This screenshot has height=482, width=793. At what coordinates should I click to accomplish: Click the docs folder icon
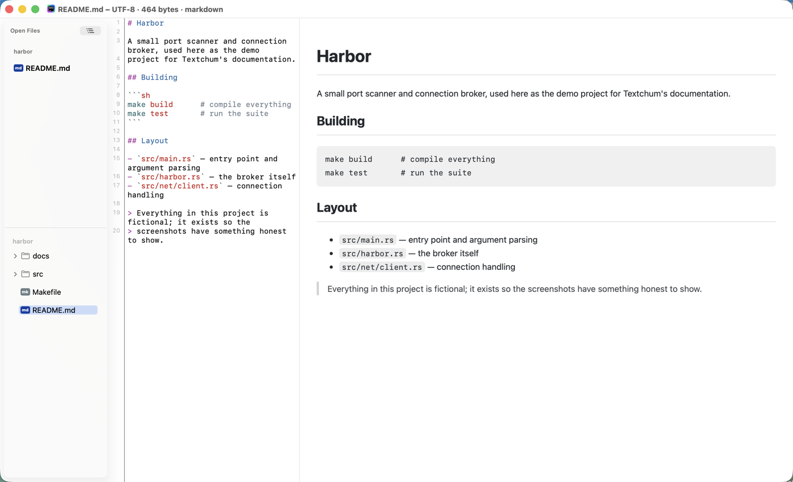click(25, 256)
